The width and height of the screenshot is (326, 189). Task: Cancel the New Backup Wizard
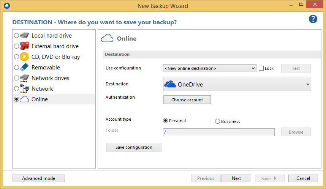(303, 178)
